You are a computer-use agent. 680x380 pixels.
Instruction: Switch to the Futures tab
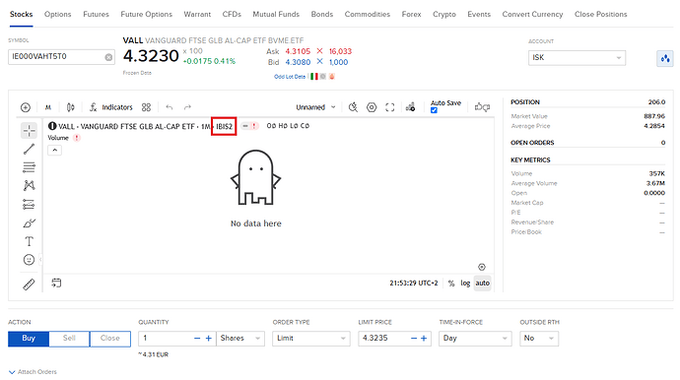coord(96,15)
